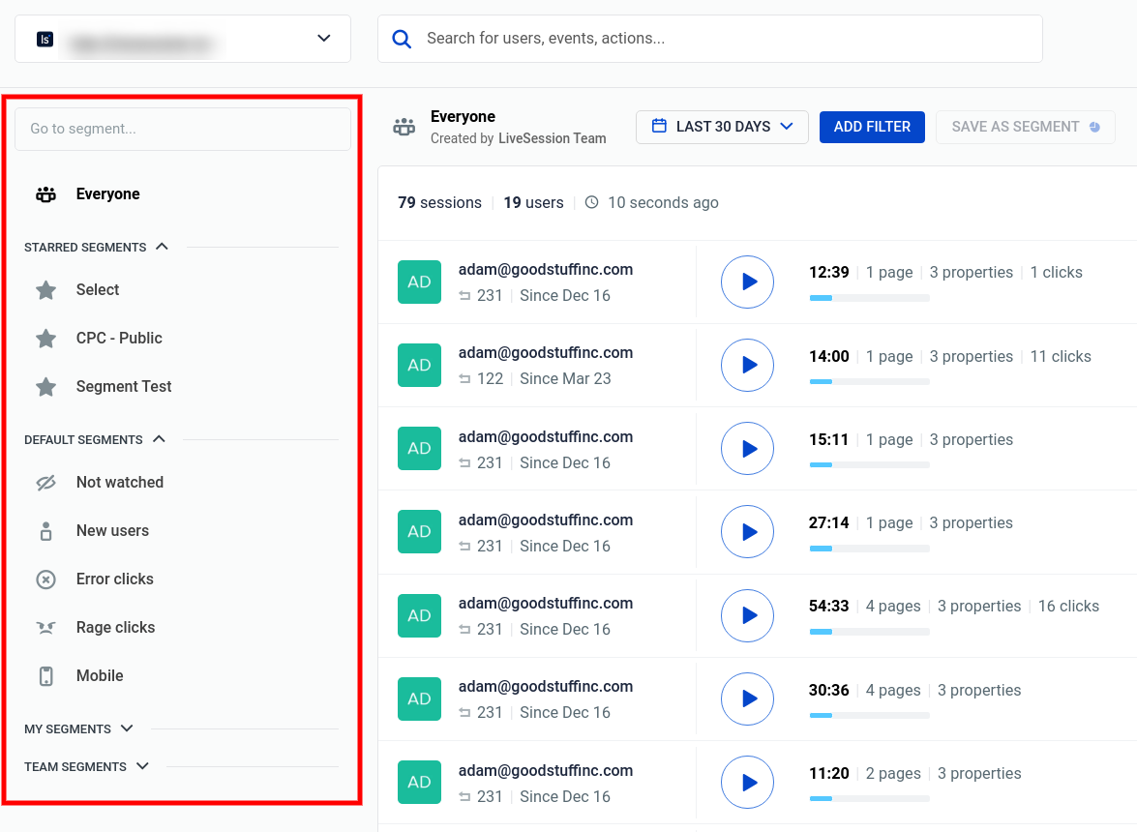
Task: Click the star icon beside Segment Test
Action: pyautogui.click(x=45, y=387)
